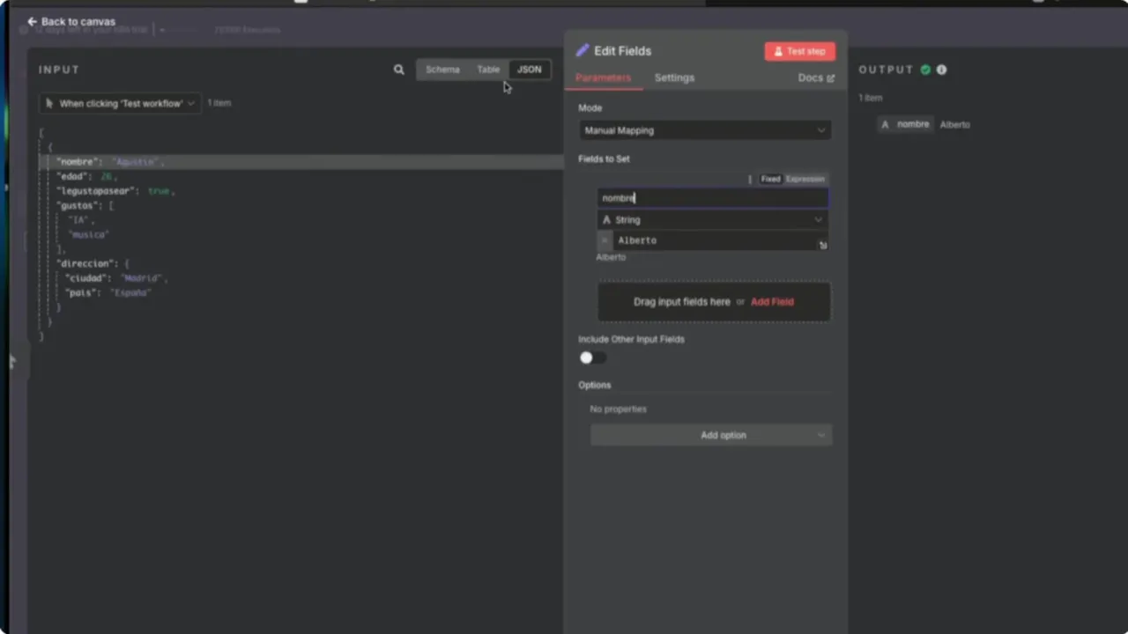Image resolution: width=1128 pixels, height=634 pixels.
Task: Switch input view to Schema
Action: pos(442,70)
